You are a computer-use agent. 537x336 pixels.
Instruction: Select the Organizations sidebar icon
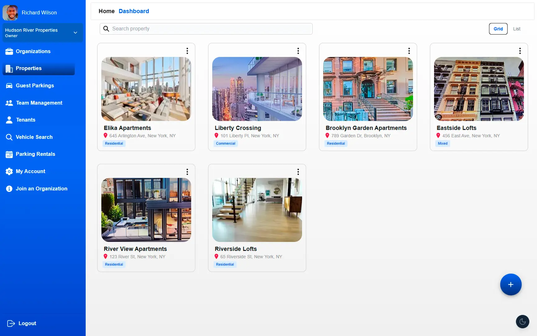[x=9, y=51]
